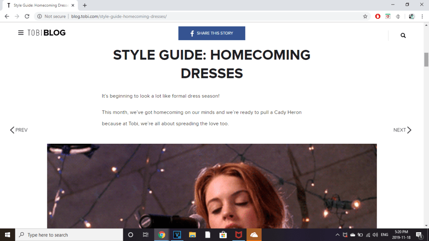429x241 pixels.
Task: Click the McAfee WebAdvisor extension icon
Action: click(388, 16)
